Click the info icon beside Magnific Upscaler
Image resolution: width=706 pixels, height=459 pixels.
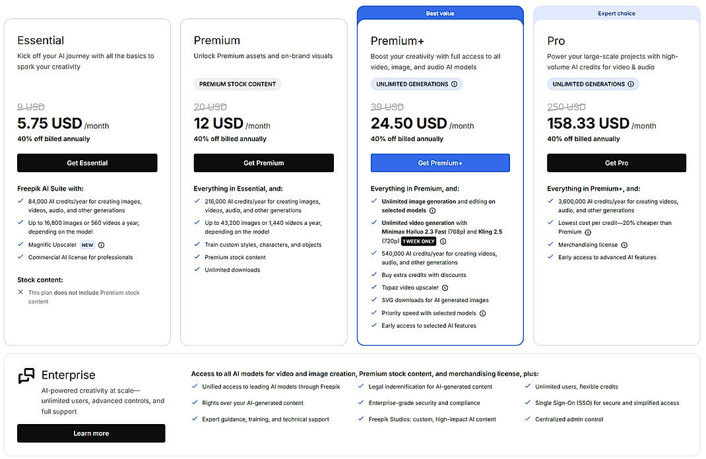[x=101, y=245]
